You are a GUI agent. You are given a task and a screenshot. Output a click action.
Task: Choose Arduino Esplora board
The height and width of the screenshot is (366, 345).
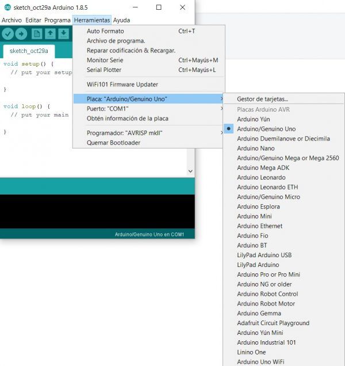point(284,207)
